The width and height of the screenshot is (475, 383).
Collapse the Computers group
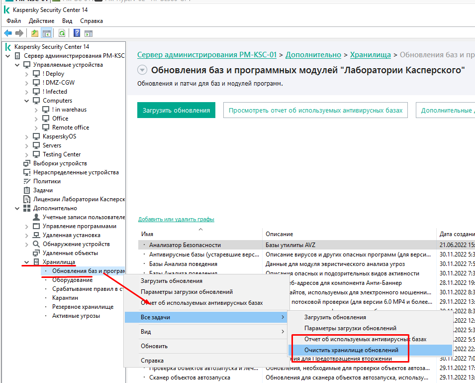[x=27, y=101]
